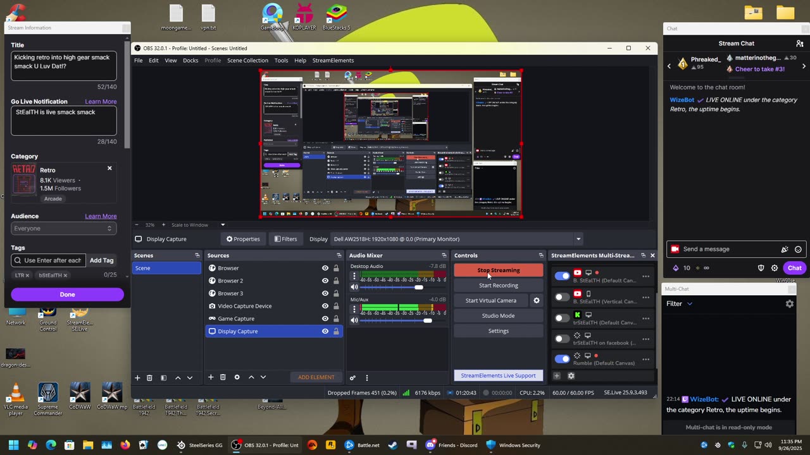This screenshot has height=455, width=810.
Task: Start Recording in OBS Controls
Action: (x=499, y=286)
